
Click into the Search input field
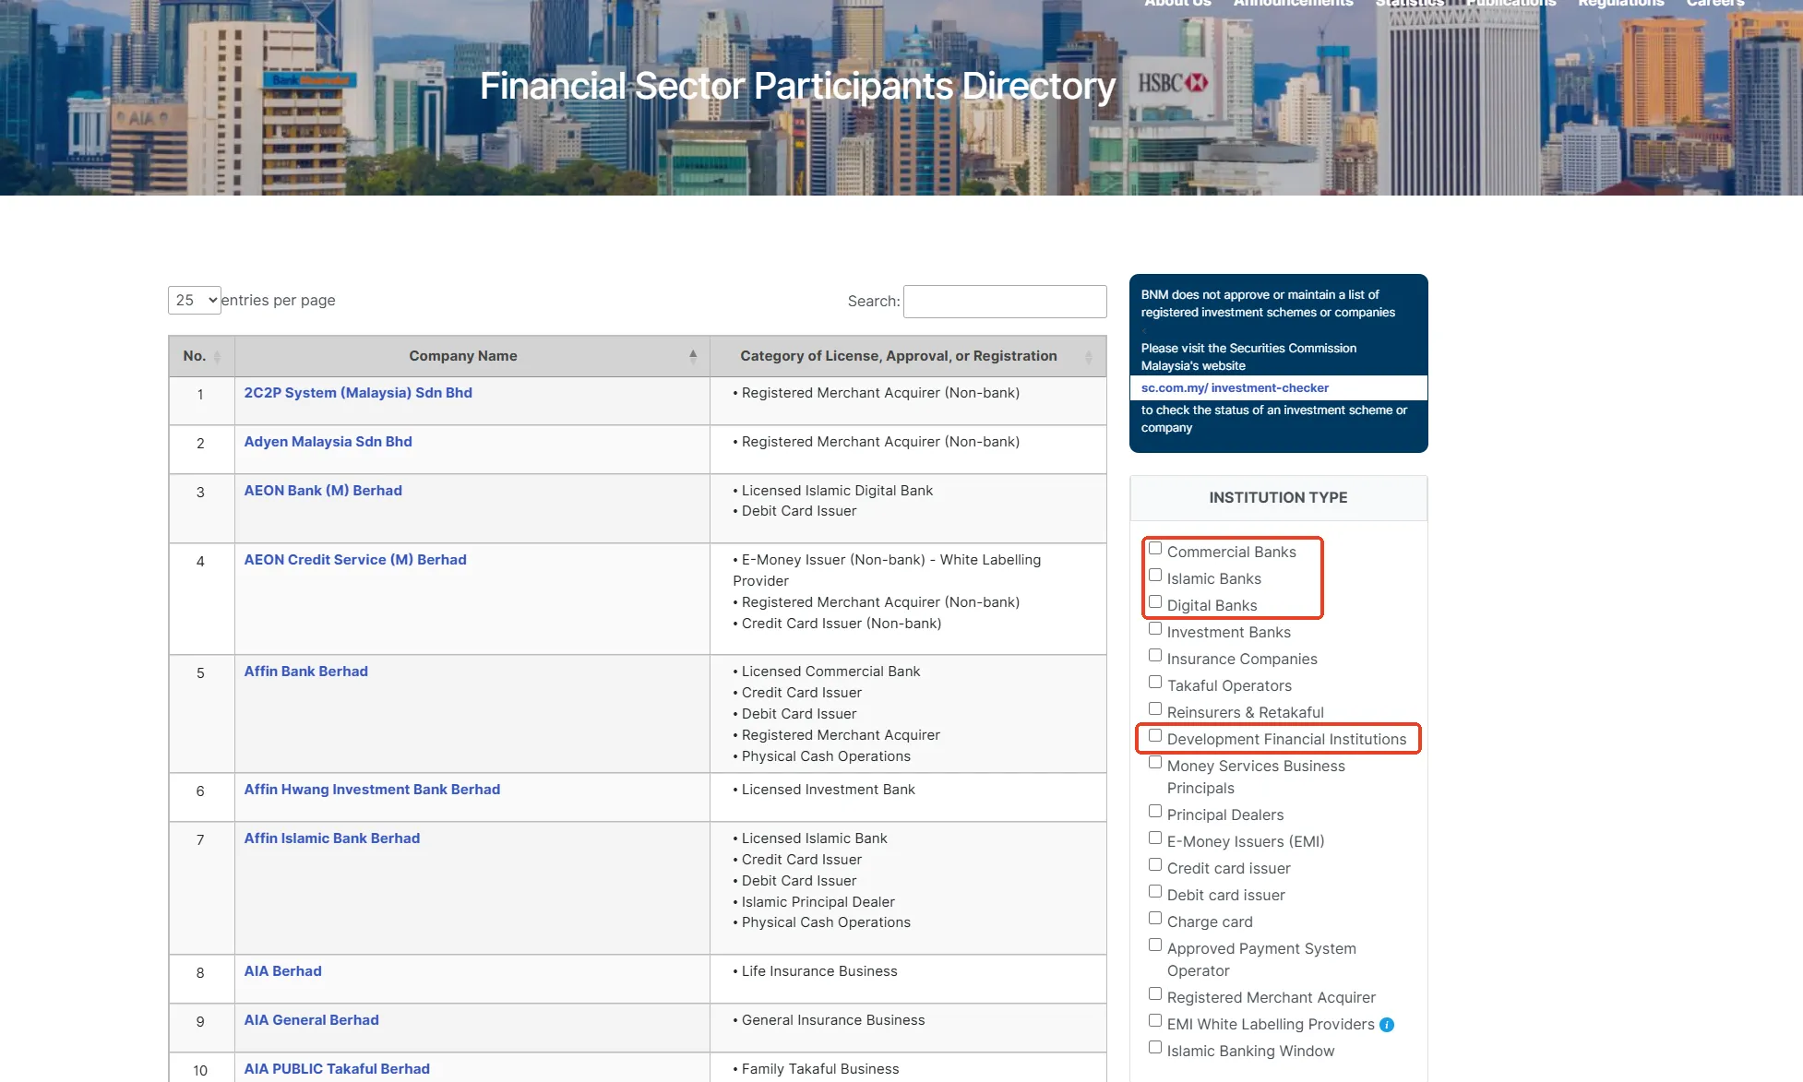[1005, 302]
